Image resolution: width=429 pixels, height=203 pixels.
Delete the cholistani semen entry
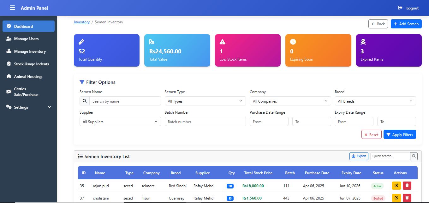407,198
